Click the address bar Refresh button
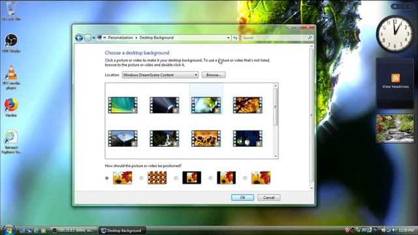Image resolution: width=418 pixels, height=235 pixels. pos(235,38)
